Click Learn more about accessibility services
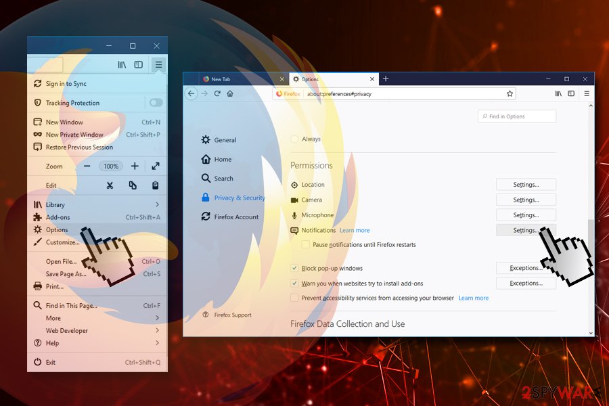 (474, 298)
